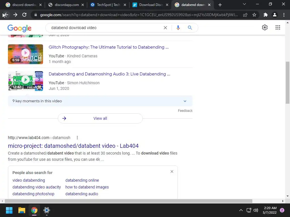This screenshot has height=217, width=290.
Task: Open the Chrome profile avatar
Action: (275, 15)
